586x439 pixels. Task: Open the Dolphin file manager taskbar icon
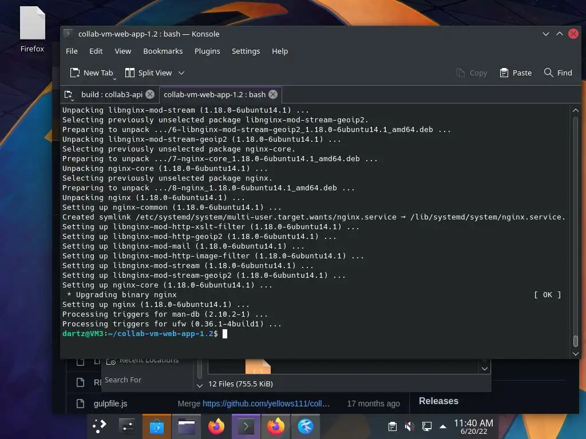tap(187, 426)
